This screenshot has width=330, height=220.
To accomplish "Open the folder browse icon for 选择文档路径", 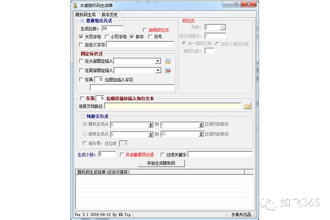I will pyautogui.click(x=247, y=106).
